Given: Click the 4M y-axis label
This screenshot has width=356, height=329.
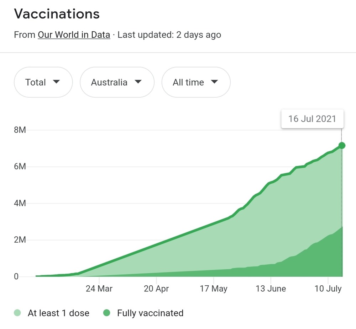Looking at the screenshot, I should (20, 203).
